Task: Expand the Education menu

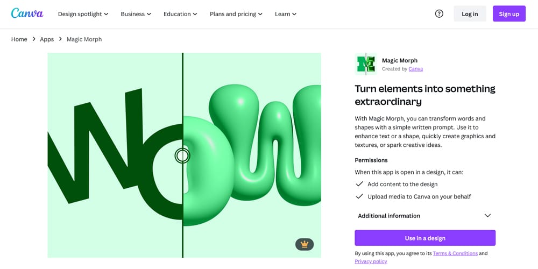Action: click(180, 14)
